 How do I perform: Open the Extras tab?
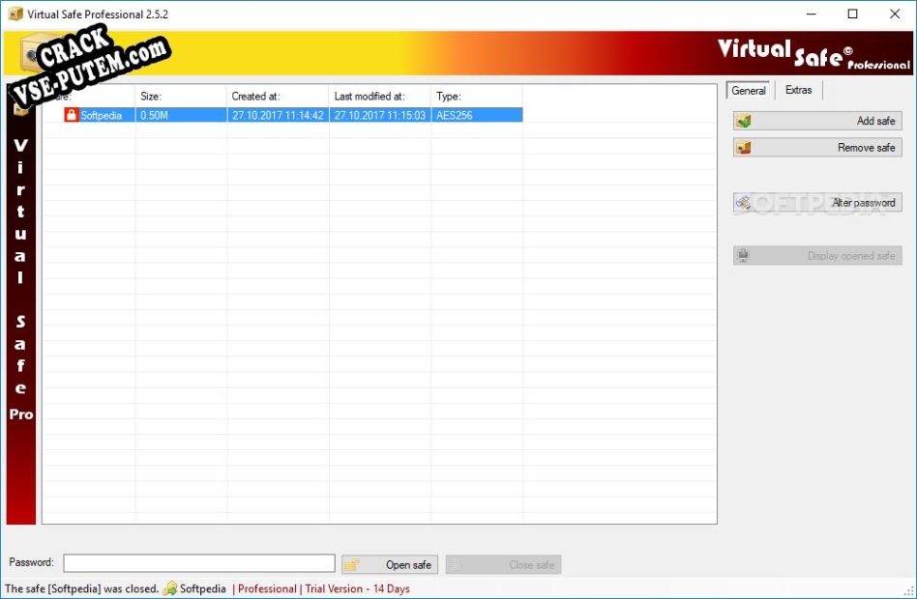798,90
